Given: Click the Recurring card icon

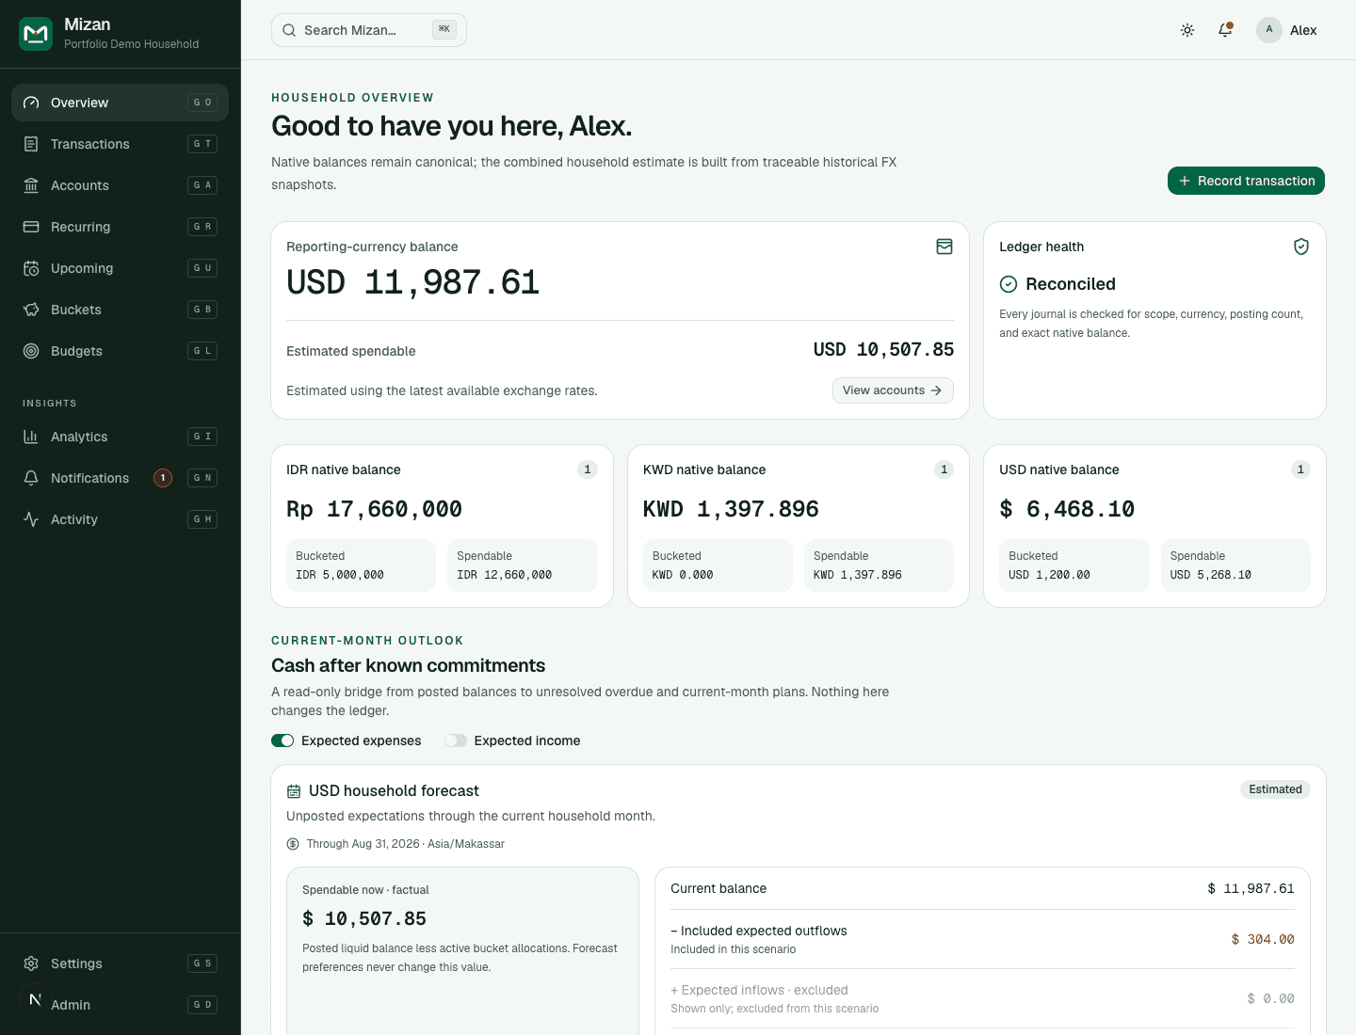Looking at the screenshot, I should [x=31, y=227].
